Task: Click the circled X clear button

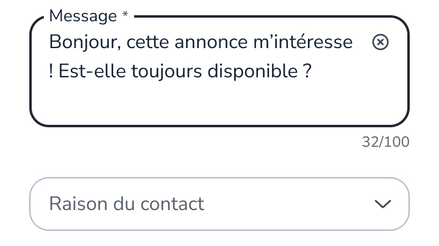Action: [x=380, y=42]
